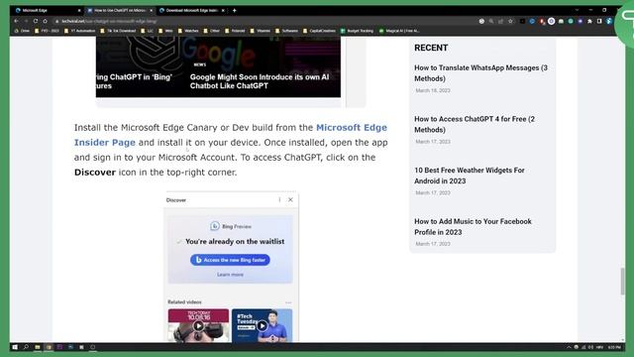This screenshot has height=357, width=634.
Task: Close the Download Microsoft Edge Insider tab
Action: coord(223,11)
